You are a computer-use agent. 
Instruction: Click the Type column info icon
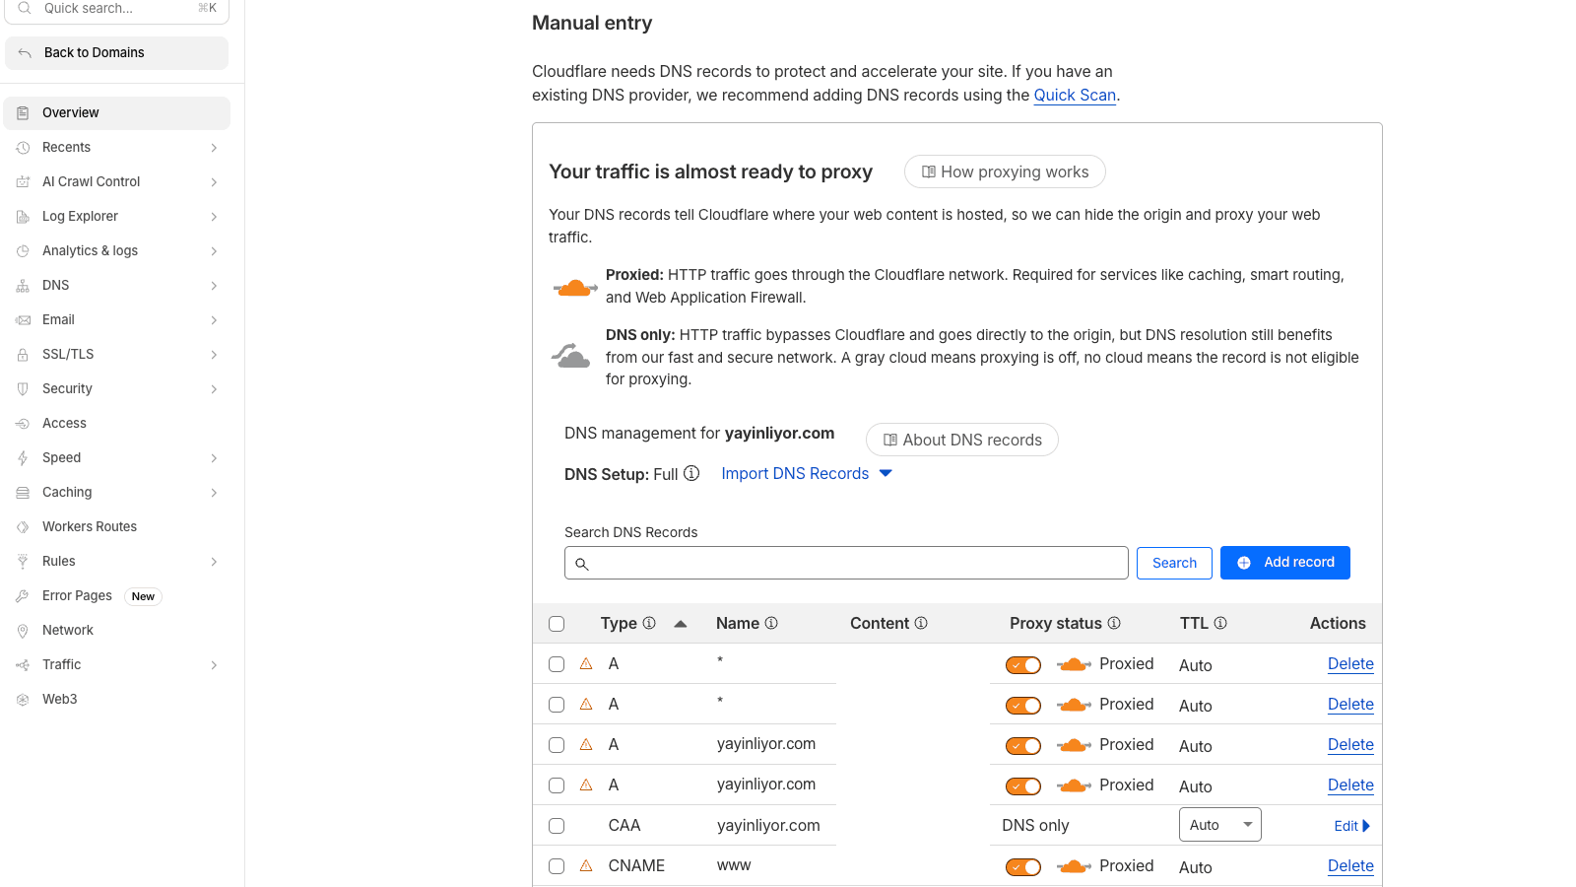pos(649,623)
